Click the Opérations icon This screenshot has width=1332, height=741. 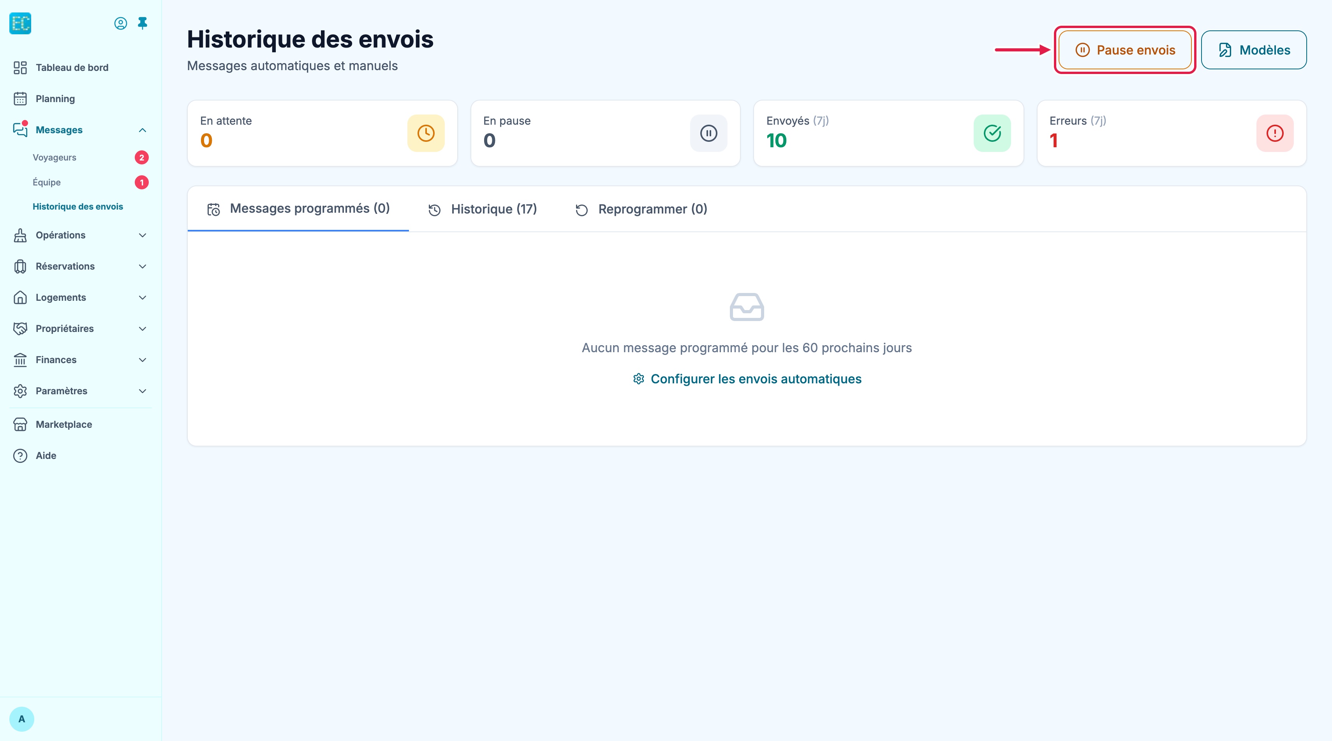[20, 235]
